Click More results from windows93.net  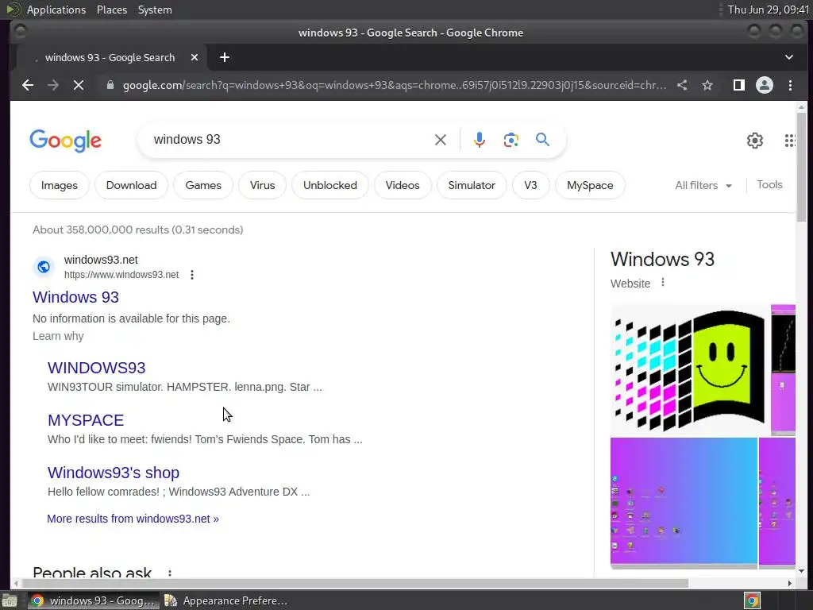(x=133, y=519)
